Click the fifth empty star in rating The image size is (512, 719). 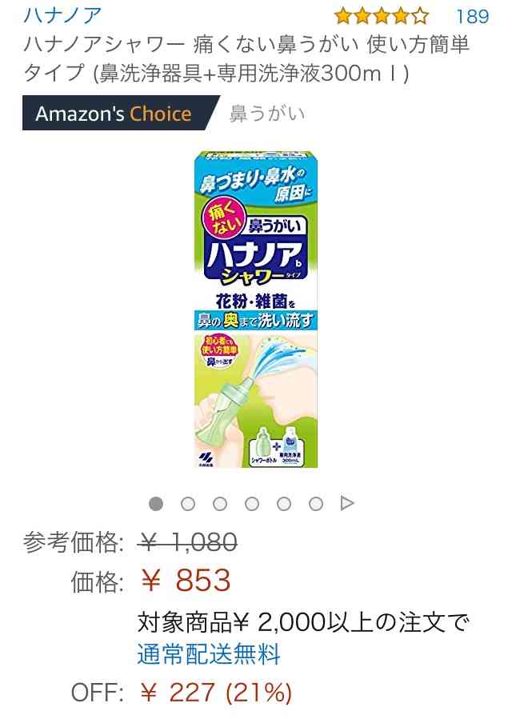[420, 17]
